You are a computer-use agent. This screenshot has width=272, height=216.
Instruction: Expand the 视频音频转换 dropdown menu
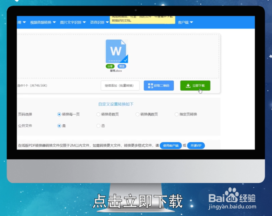point(43,22)
